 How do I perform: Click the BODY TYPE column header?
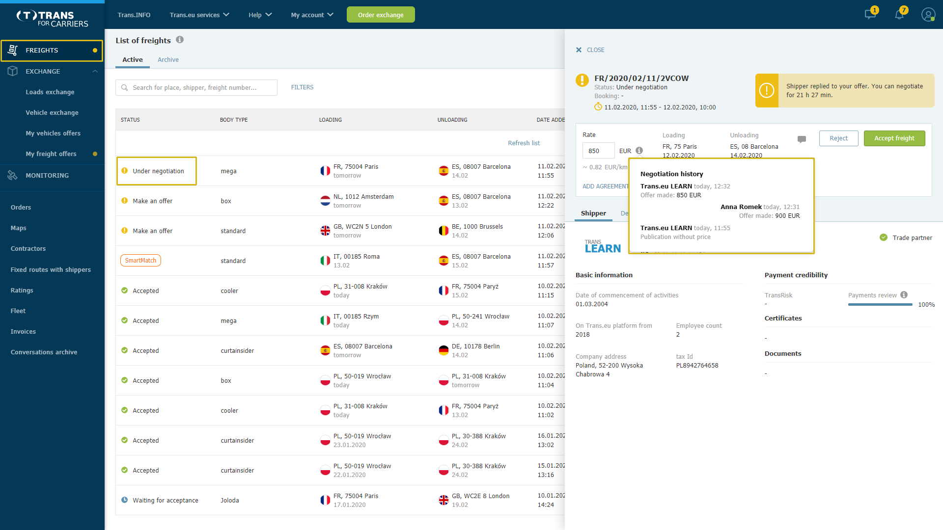click(234, 120)
